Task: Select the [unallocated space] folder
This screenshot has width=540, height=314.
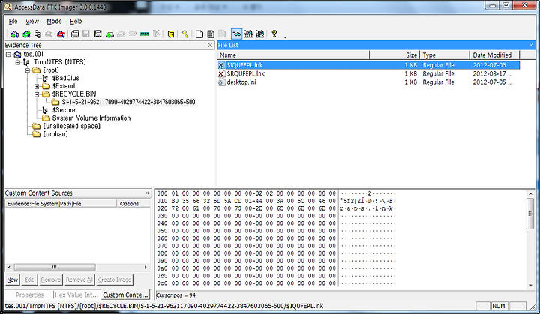Action: (72, 126)
